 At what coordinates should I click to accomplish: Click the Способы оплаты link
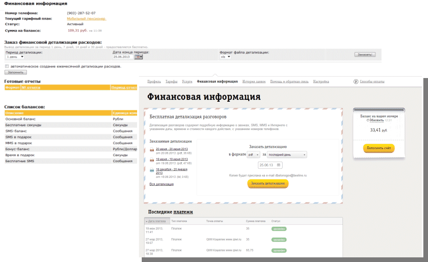372,82
